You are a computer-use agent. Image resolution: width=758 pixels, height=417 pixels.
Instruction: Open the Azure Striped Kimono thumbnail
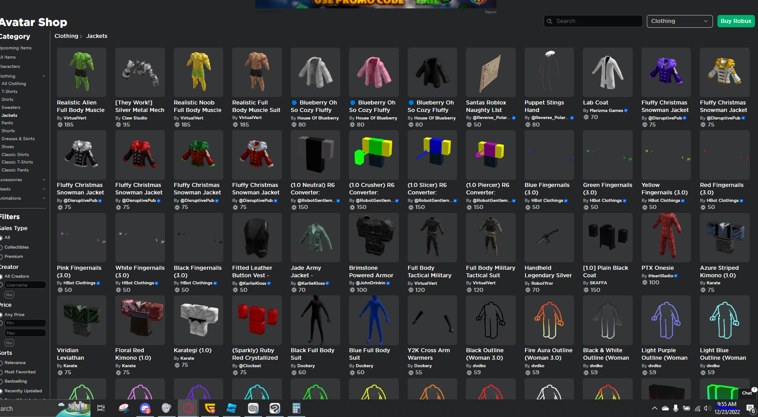coord(724,238)
